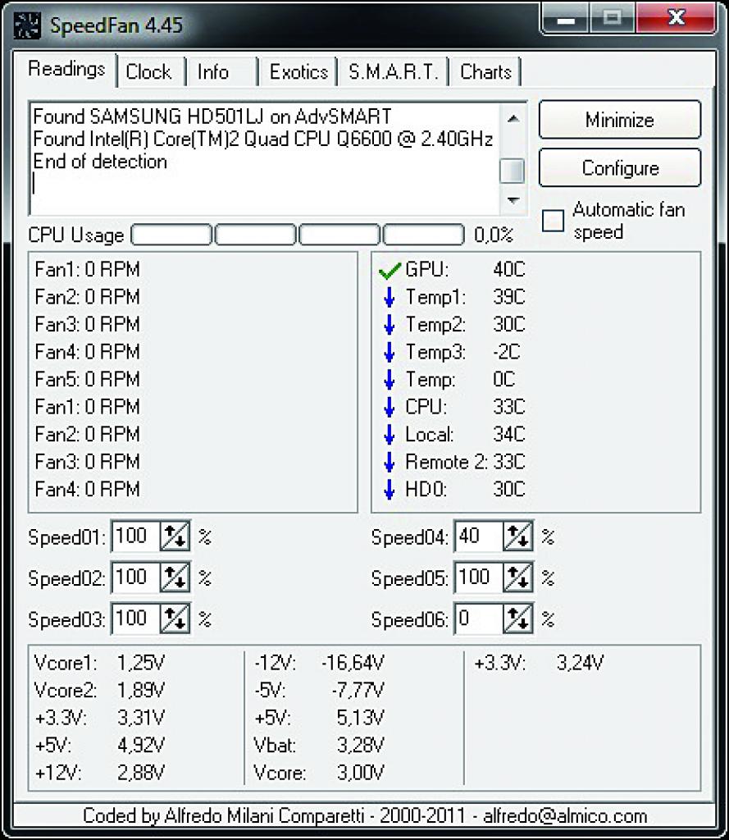Click the Speed02 up/down spinner button

pyautogui.click(x=175, y=577)
